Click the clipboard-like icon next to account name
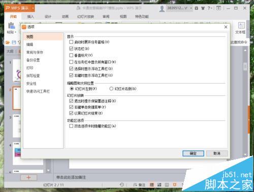The image size is (254, 192). tap(197, 8)
